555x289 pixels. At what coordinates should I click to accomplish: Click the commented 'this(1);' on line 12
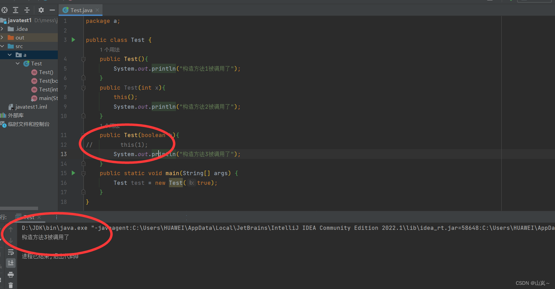[x=134, y=145]
